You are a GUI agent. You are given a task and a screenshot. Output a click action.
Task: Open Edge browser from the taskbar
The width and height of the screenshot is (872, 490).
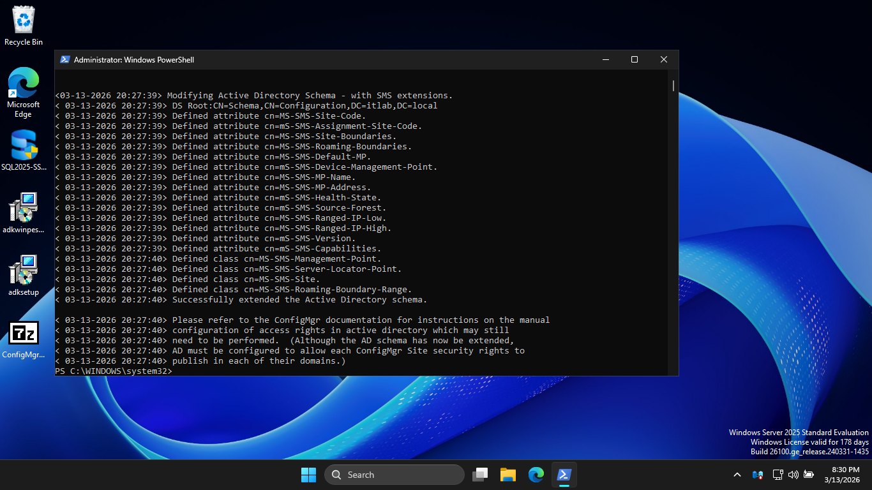coord(536,475)
